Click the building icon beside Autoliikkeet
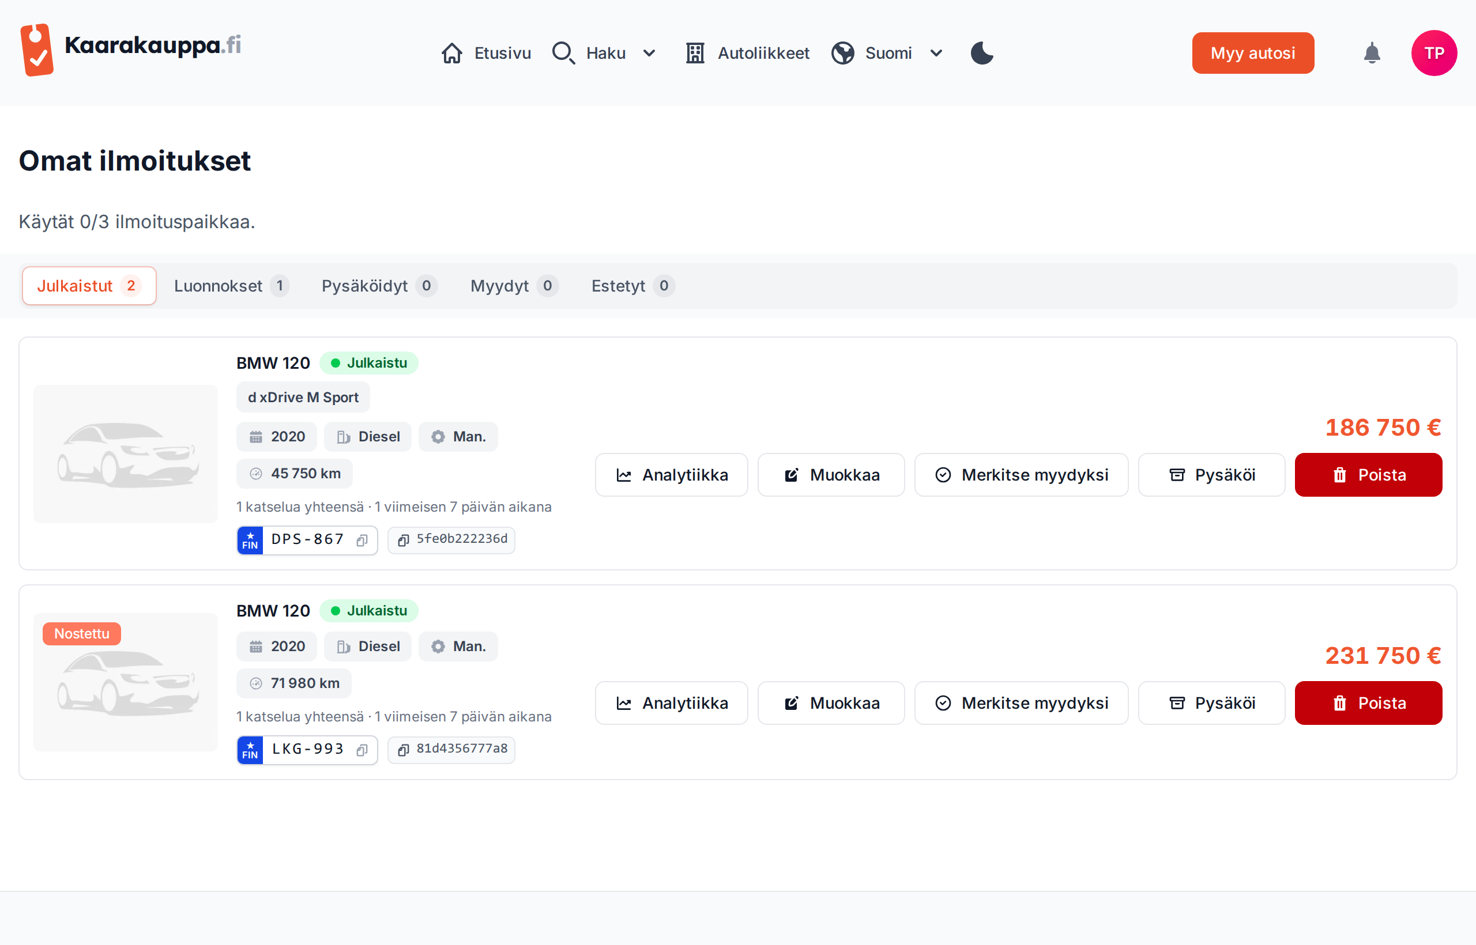Viewport: 1476px width, 945px height. (x=695, y=54)
